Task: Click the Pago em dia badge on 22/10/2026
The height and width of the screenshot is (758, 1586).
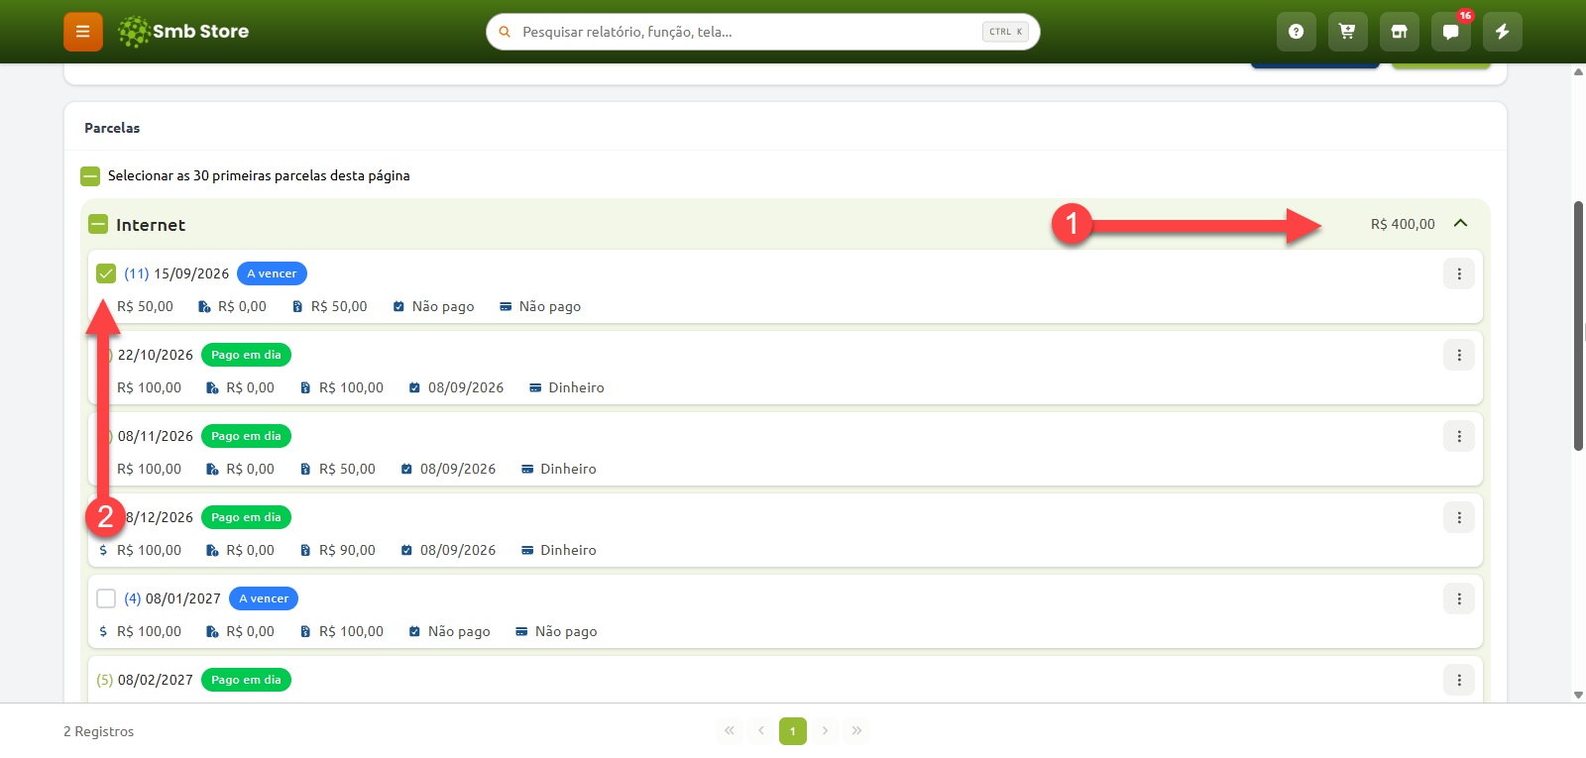Action: [x=246, y=355]
